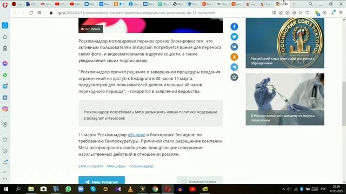346x194 pixels.
Task: Switch to the Facebook tab
Action: click(x=134, y=4)
